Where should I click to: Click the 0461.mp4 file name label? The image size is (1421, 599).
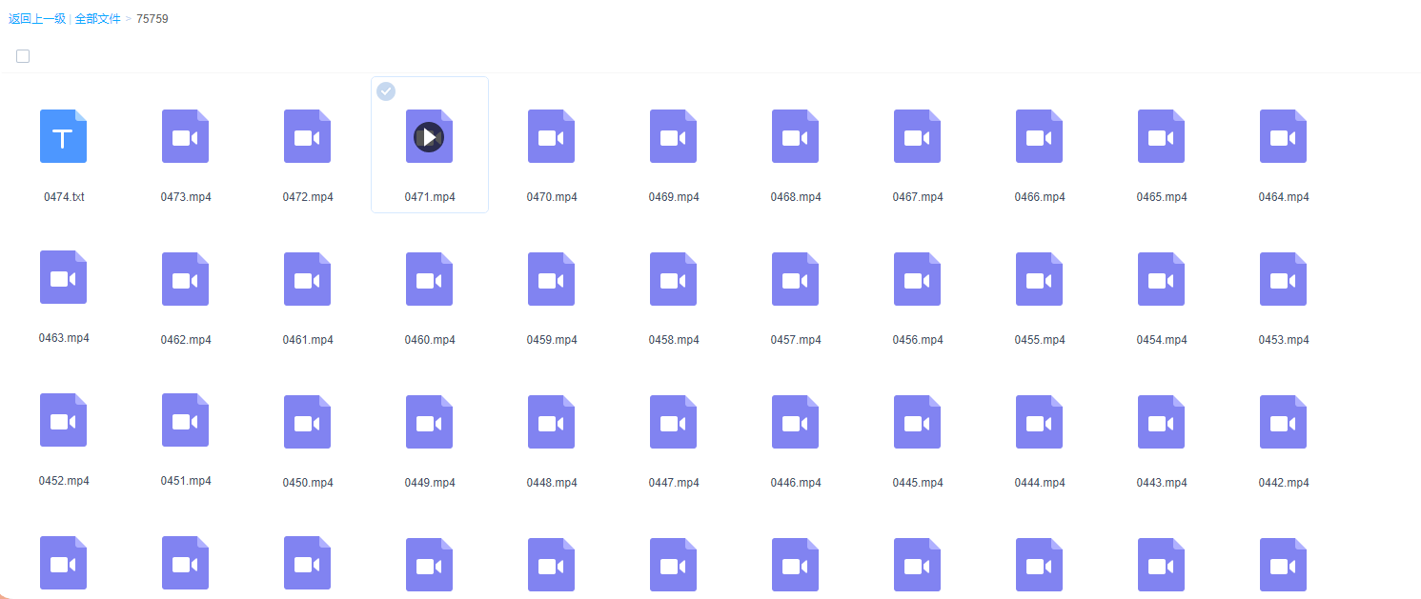pos(308,340)
